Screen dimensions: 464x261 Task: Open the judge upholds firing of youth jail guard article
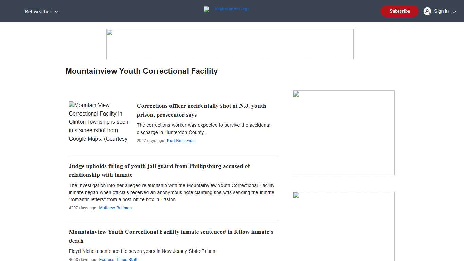(159, 170)
